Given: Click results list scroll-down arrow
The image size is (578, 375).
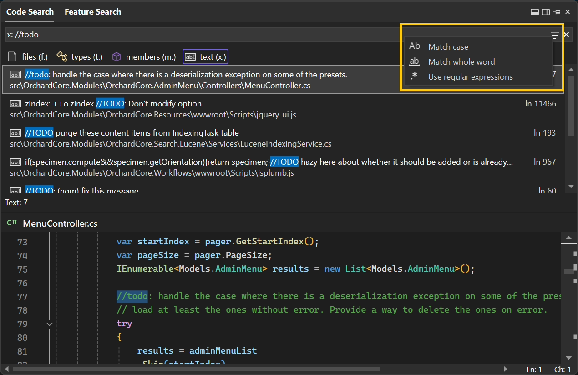Looking at the screenshot, I should (x=571, y=187).
